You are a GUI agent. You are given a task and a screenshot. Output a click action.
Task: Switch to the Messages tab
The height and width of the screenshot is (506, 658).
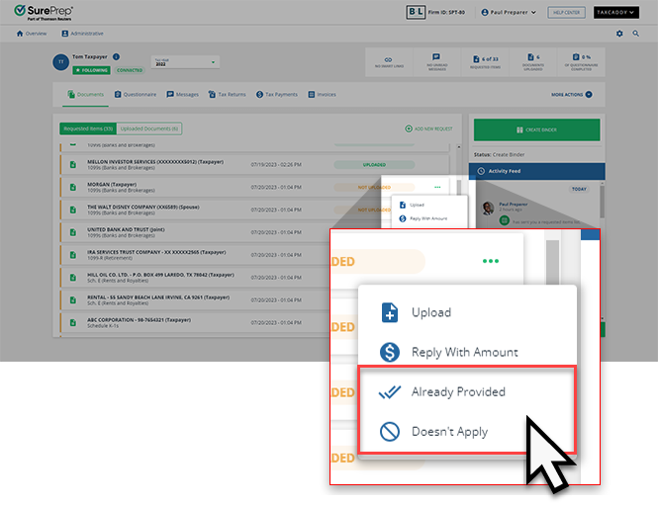click(182, 94)
